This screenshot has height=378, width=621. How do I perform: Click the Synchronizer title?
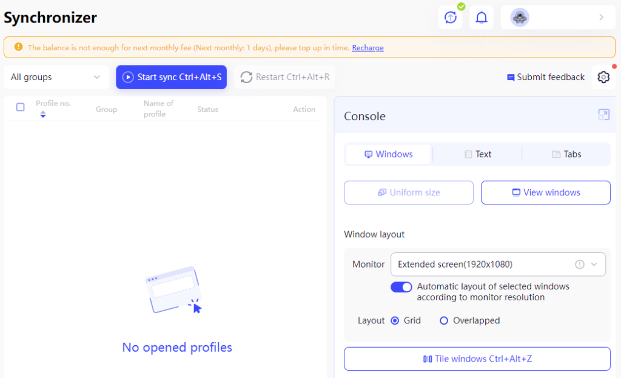point(50,18)
